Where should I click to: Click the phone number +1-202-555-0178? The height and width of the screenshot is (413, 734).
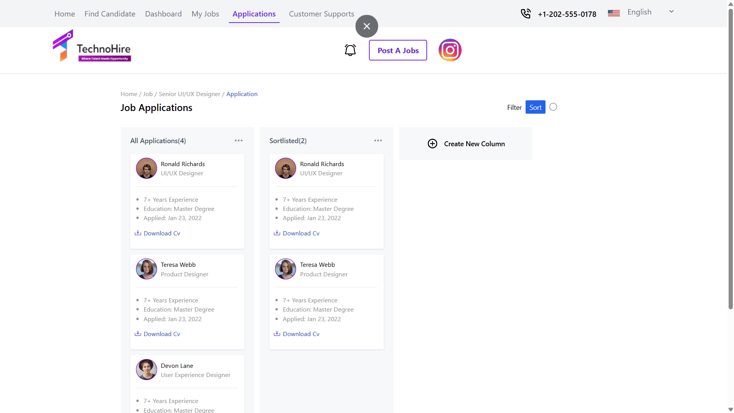(567, 14)
